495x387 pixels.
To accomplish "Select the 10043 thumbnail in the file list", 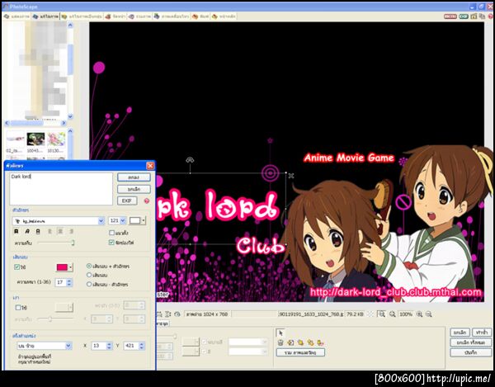I will [35, 142].
